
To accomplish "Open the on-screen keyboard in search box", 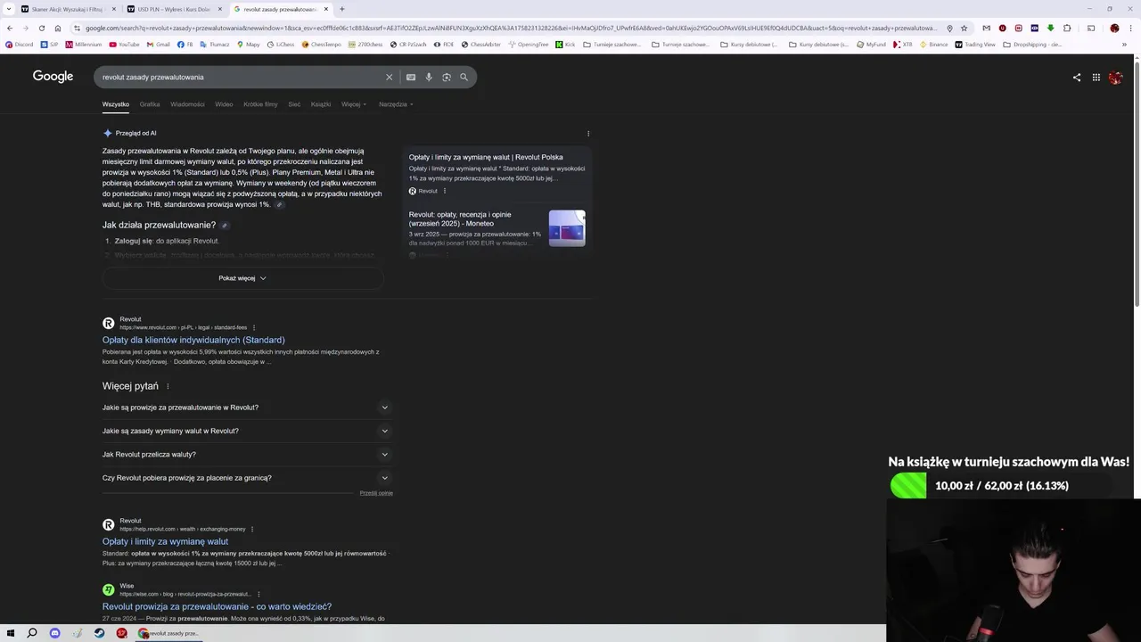I will [411, 78].
